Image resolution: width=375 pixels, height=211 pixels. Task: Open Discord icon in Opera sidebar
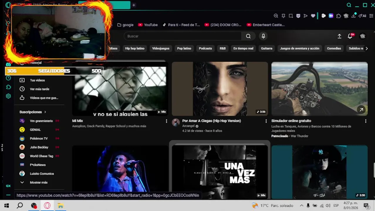8,64
